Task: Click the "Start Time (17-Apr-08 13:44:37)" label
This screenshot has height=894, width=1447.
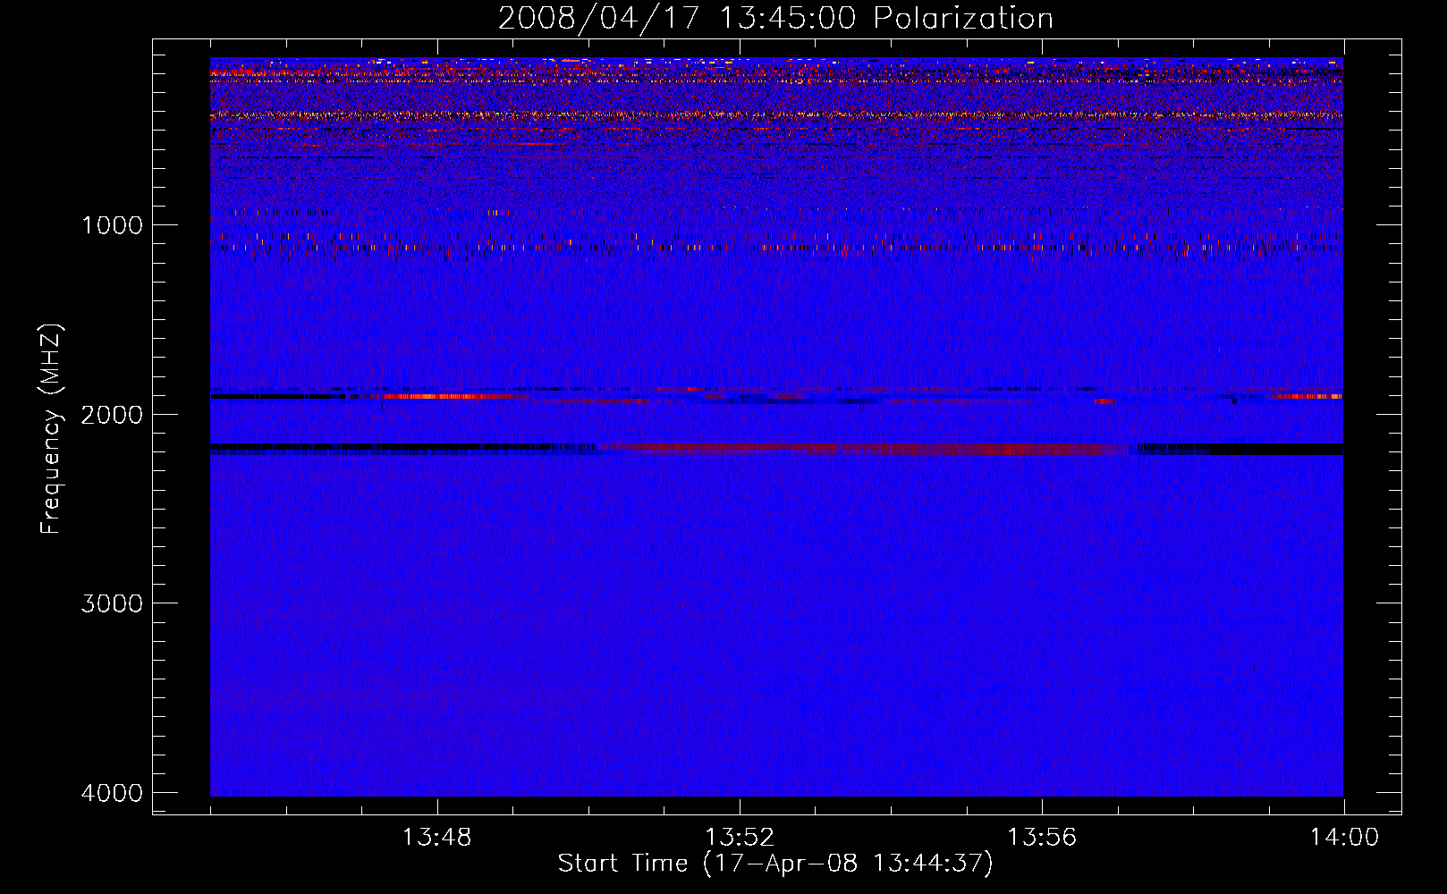Action: tap(775, 864)
